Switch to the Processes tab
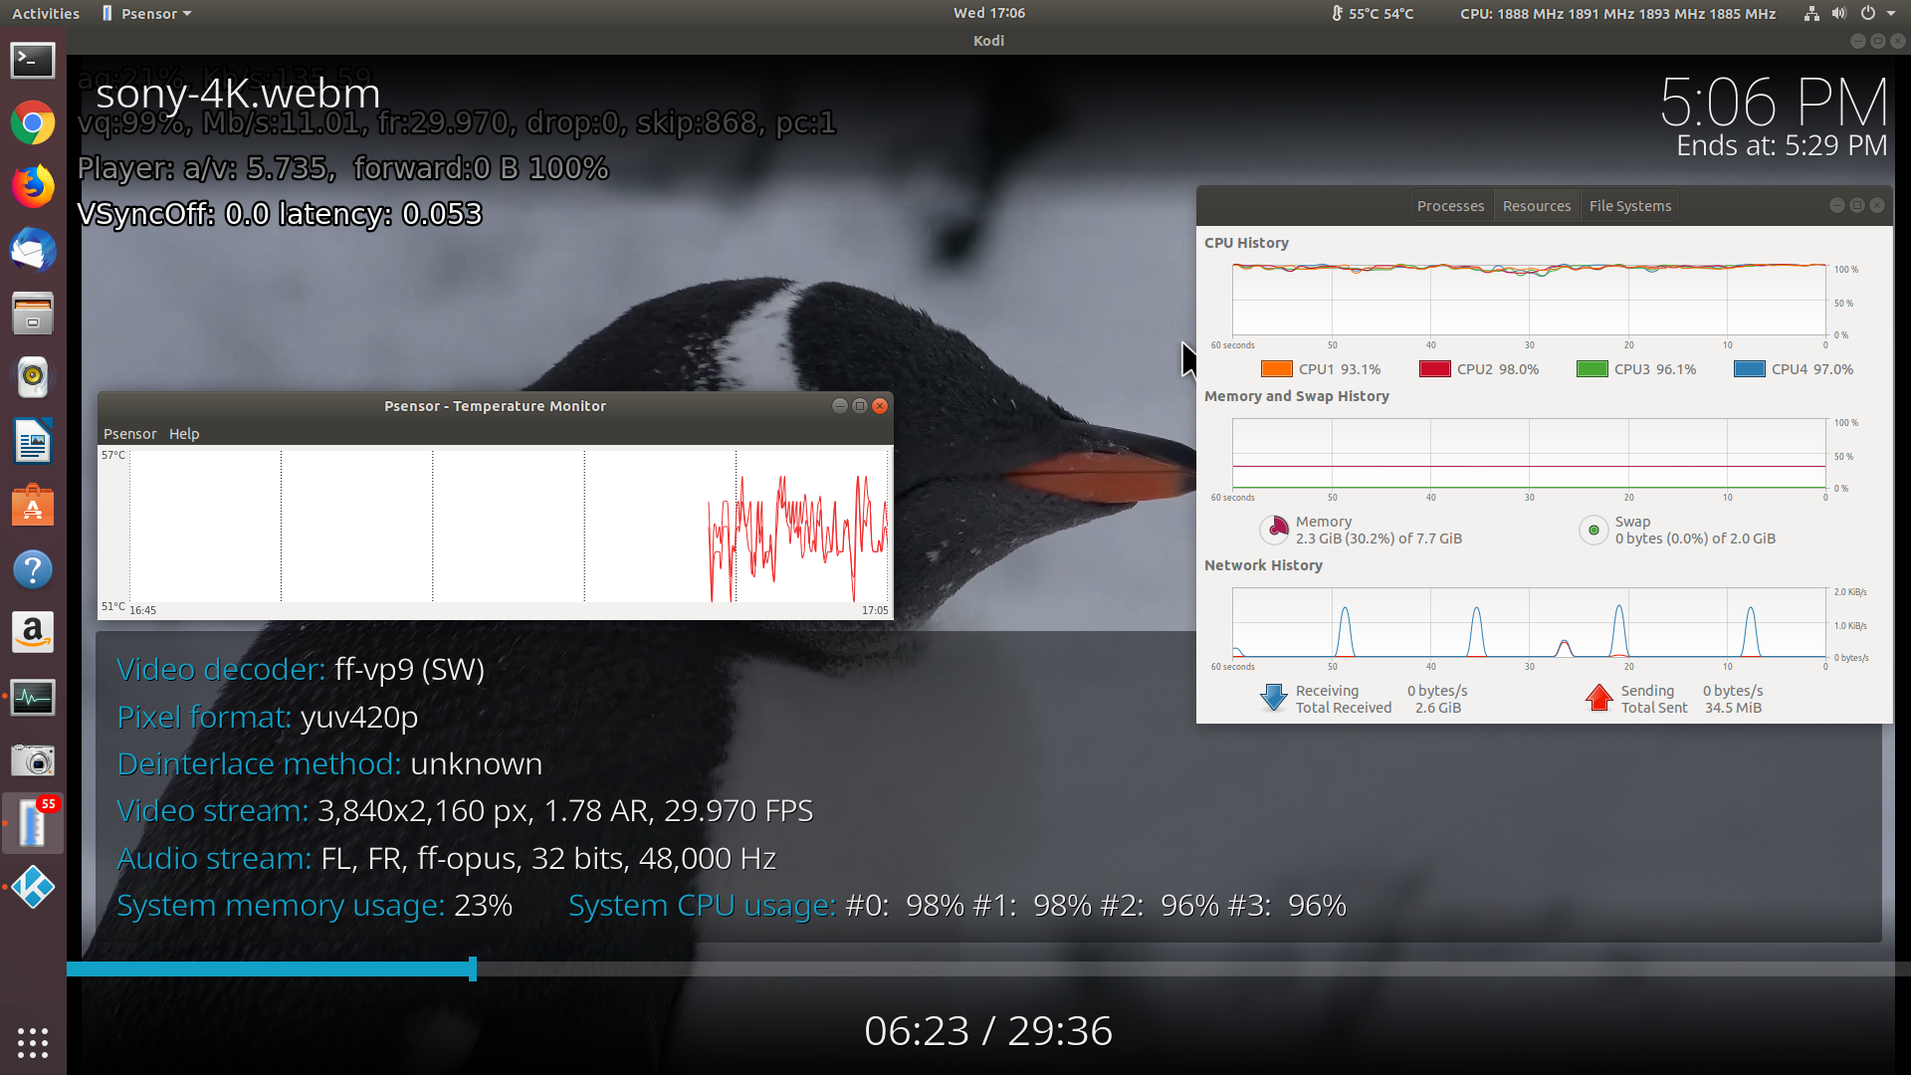1911x1075 pixels. coord(1450,206)
